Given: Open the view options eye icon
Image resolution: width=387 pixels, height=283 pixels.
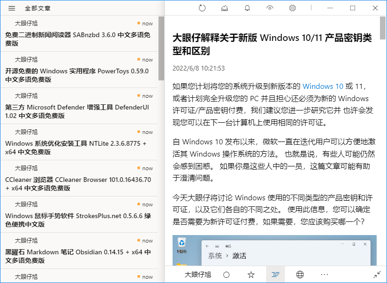Looking at the screenshot, I should coord(270,8).
